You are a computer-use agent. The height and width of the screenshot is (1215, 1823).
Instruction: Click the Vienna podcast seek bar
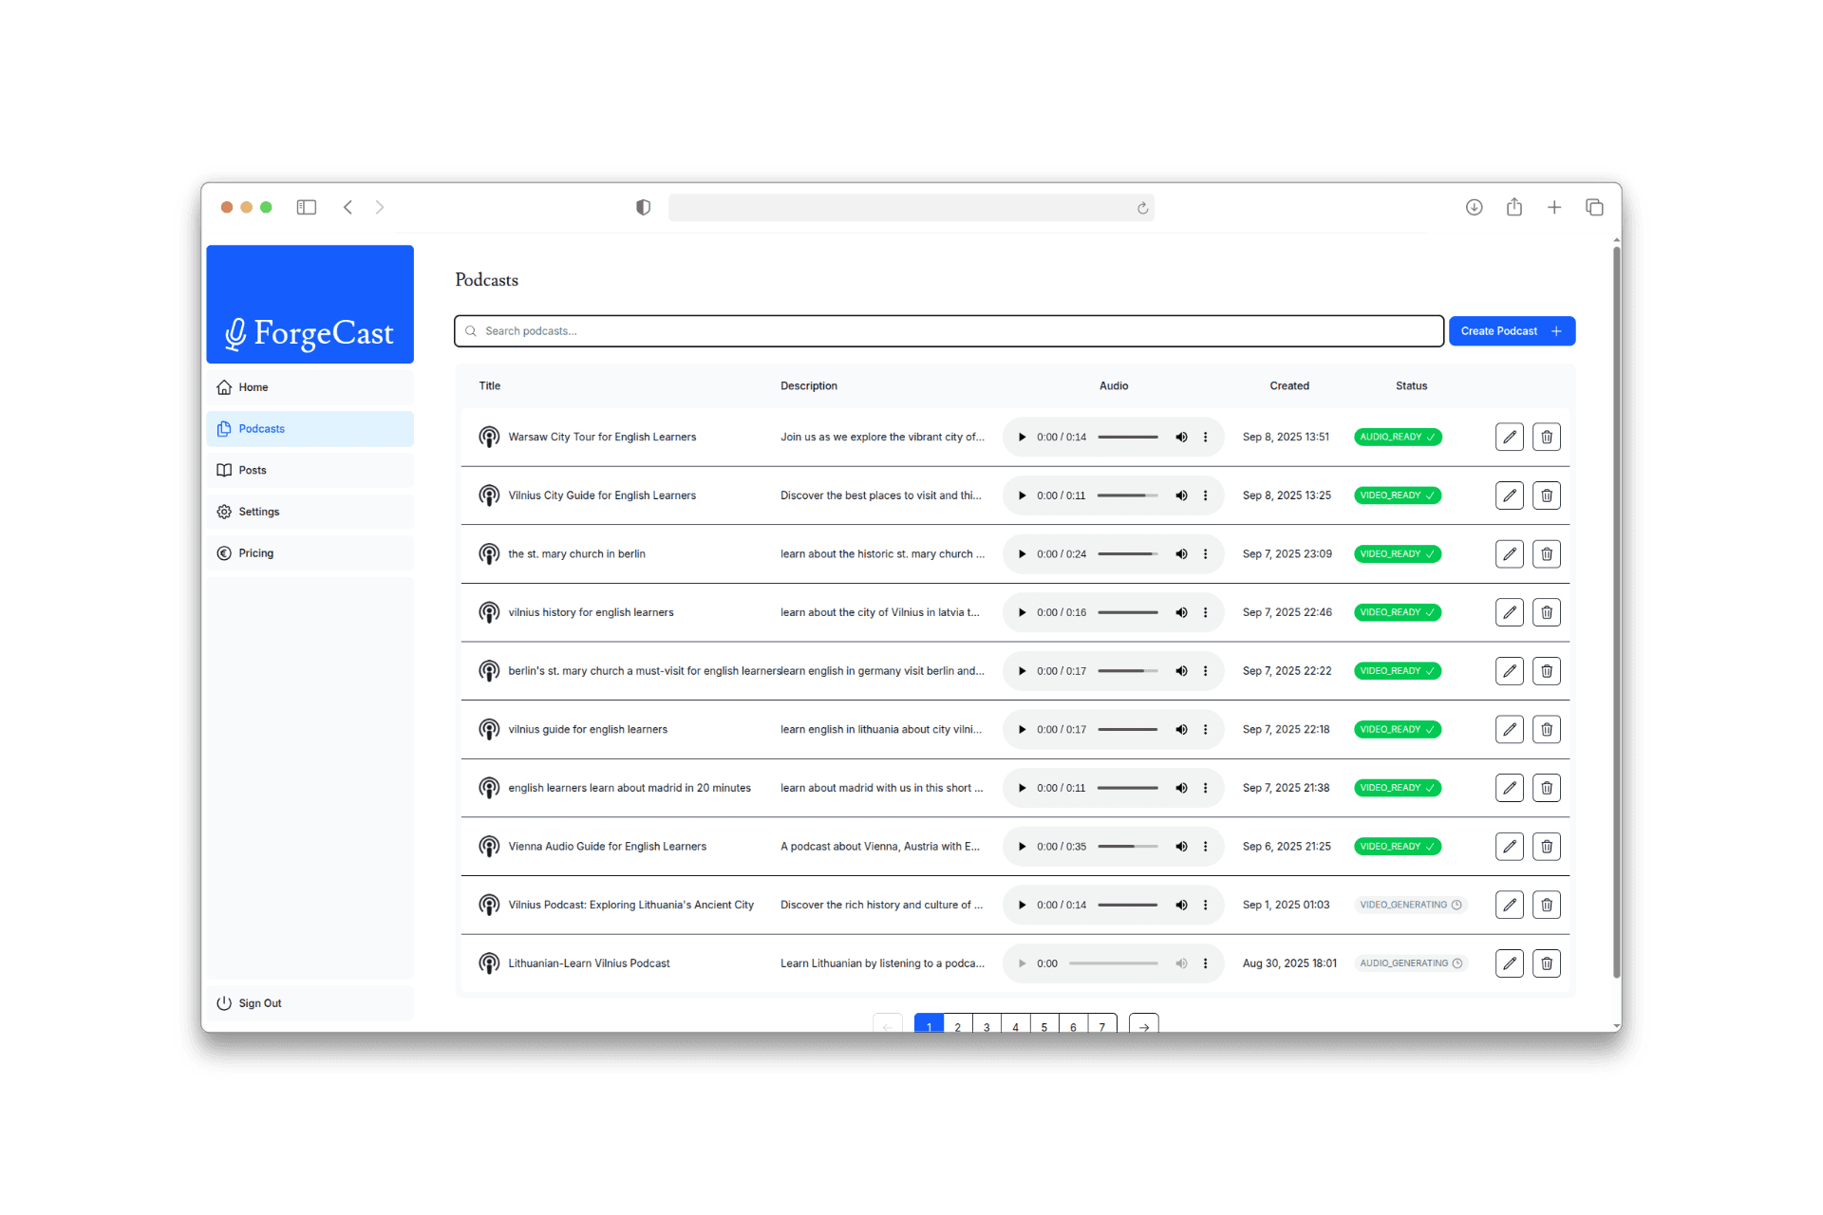[x=1127, y=846]
